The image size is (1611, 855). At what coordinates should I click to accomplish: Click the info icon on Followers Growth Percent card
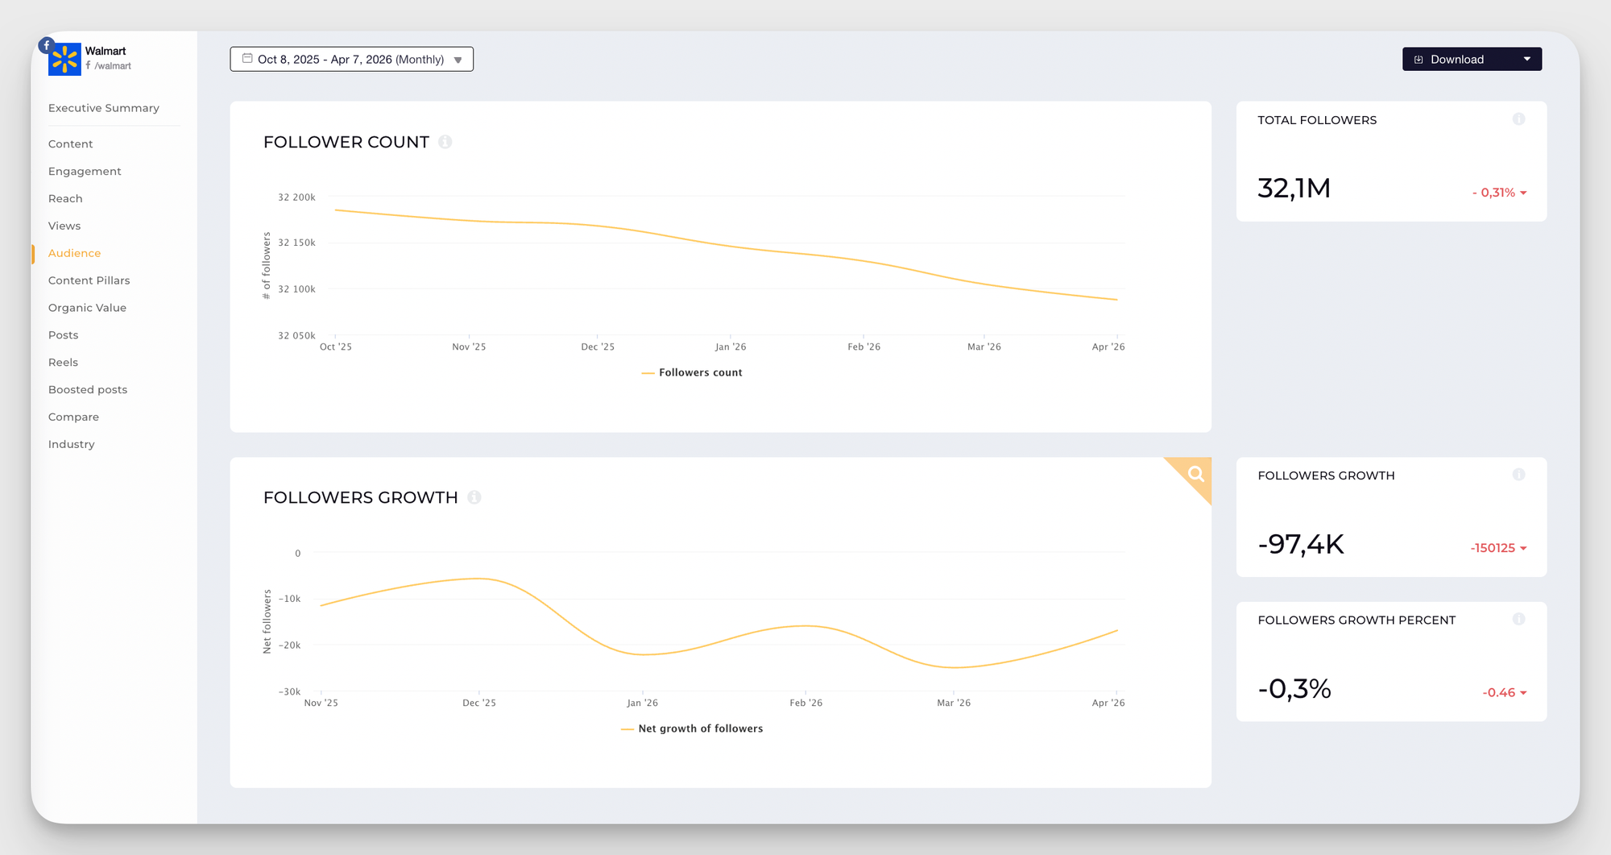pyautogui.click(x=1519, y=619)
